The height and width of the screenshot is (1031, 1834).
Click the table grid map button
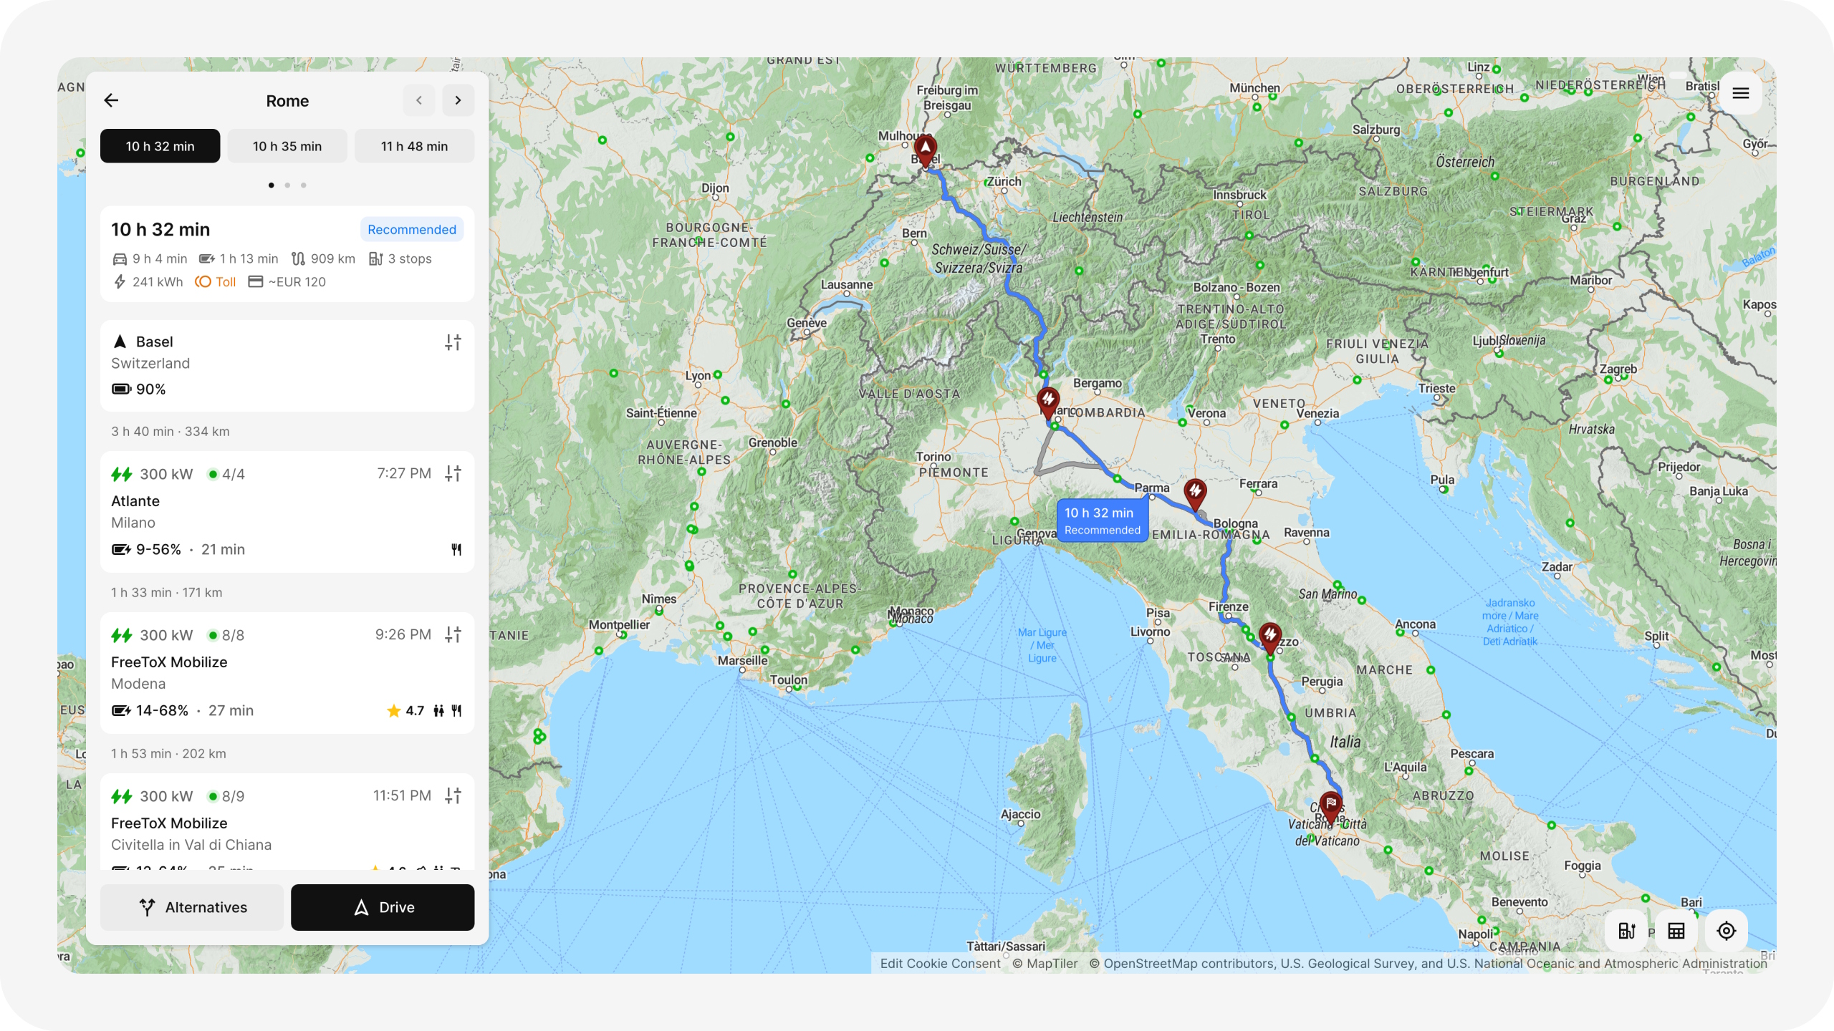pyautogui.click(x=1676, y=930)
